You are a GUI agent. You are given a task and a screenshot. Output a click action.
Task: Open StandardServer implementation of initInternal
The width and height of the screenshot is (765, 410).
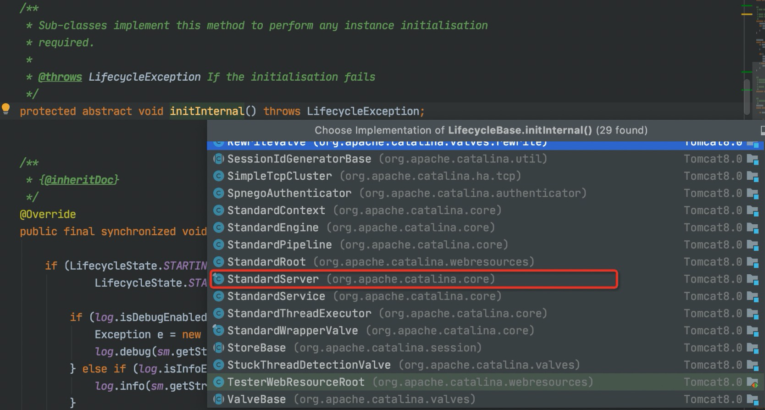[x=486, y=279]
